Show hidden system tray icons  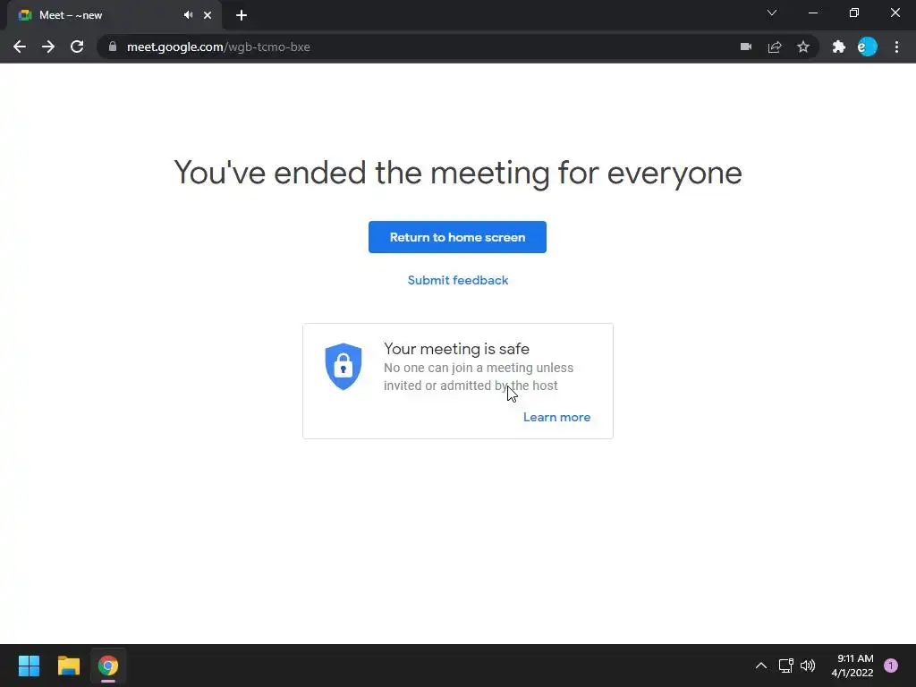click(x=761, y=666)
